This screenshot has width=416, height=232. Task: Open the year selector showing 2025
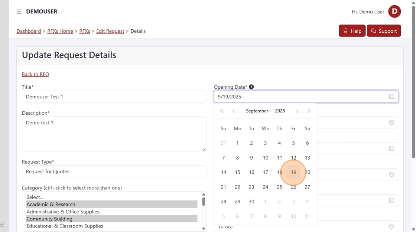point(280,111)
